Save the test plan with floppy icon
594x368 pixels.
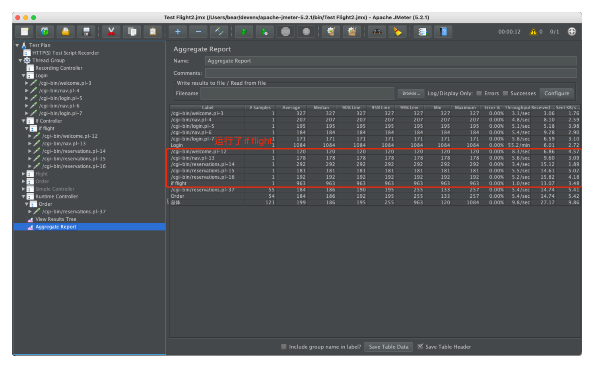pos(86,32)
